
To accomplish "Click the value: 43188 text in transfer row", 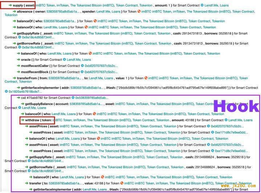I will [94, 183].
